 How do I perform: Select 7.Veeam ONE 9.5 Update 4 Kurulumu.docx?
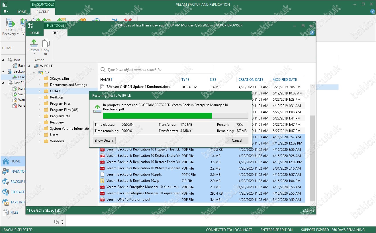click(x=202, y=87)
